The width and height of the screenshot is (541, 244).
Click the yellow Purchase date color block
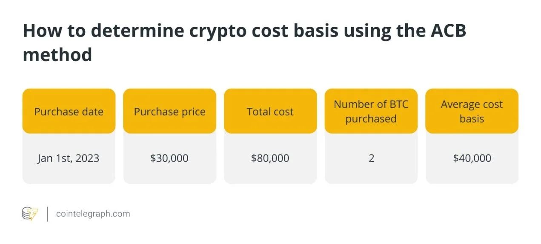pos(69,112)
